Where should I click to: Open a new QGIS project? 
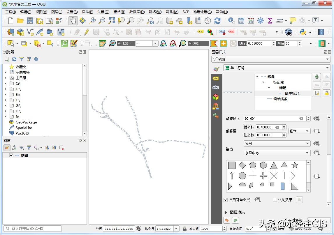click(11, 21)
